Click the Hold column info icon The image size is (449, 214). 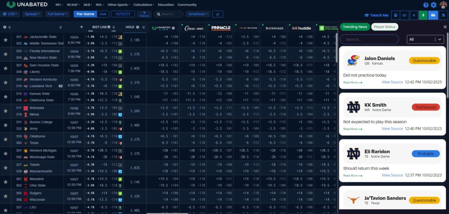[137, 27]
